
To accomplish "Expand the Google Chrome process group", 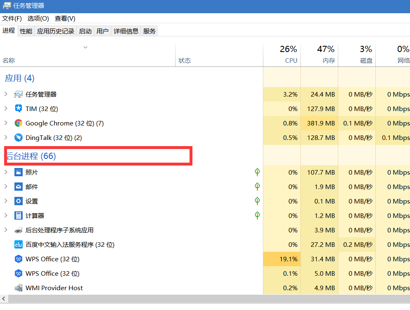I will point(6,123).
